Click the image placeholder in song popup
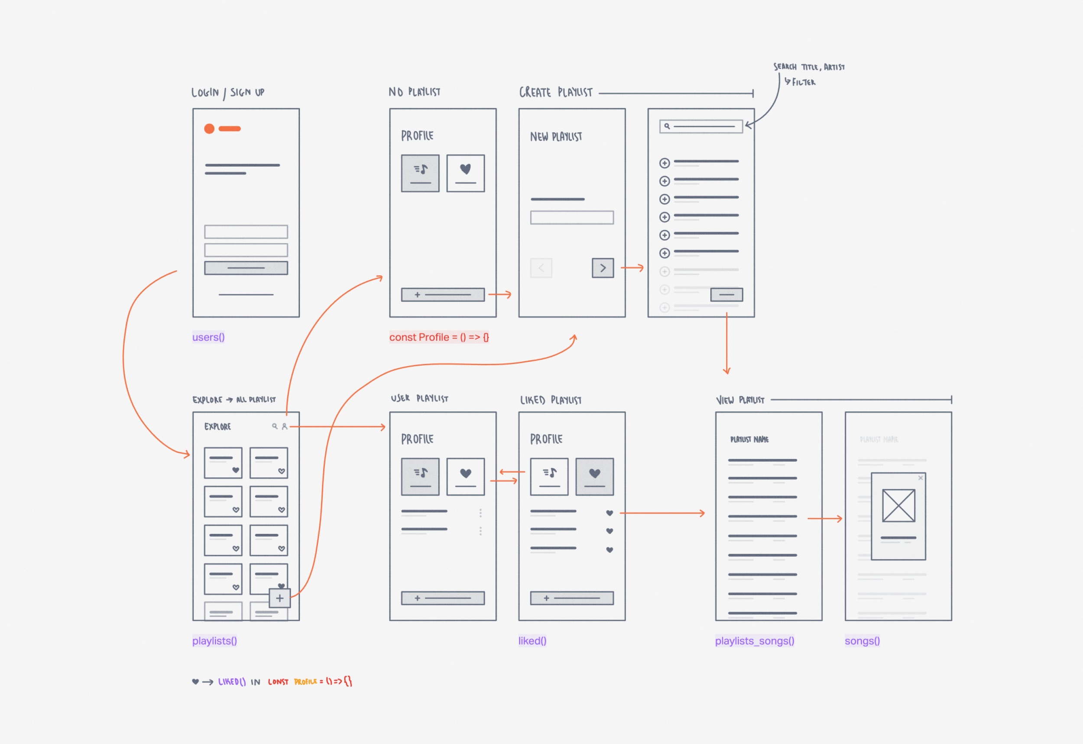This screenshot has height=744, width=1083. pyautogui.click(x=898, y=506)
